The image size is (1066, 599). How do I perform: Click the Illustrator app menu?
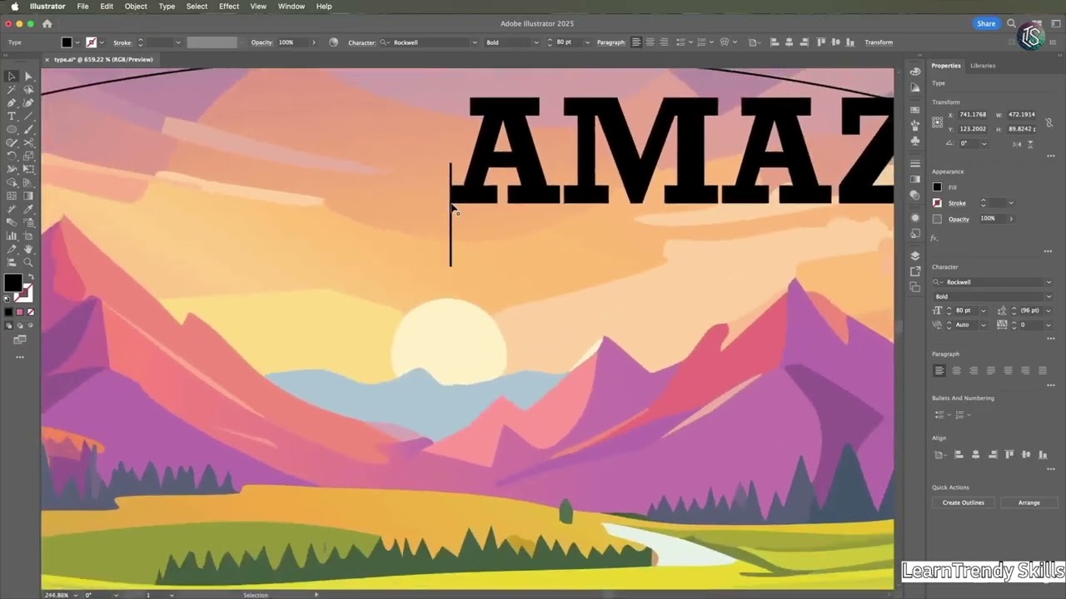[47, 6]
